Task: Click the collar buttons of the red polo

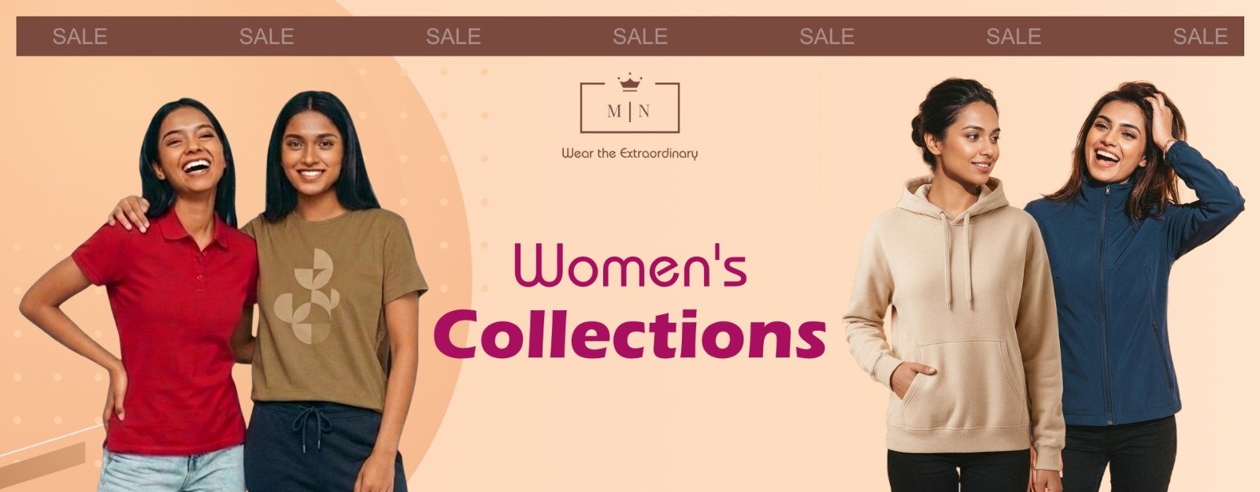Action: coord(201,258)
